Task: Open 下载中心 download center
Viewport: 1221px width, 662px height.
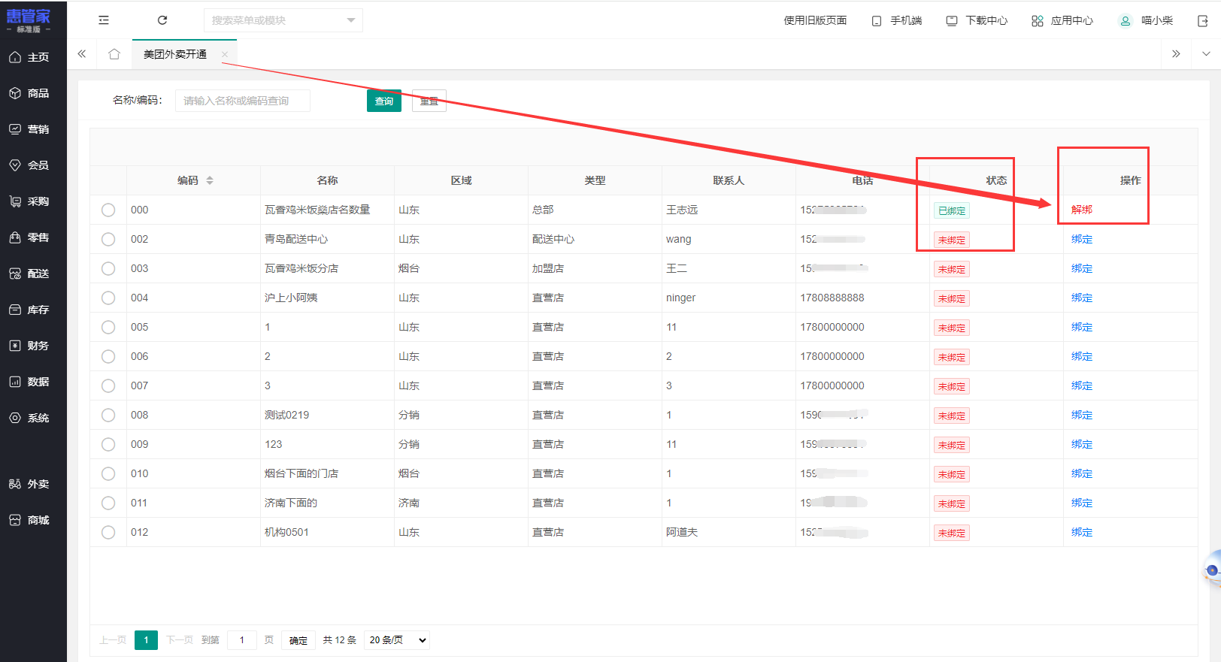Action: tap(977, 20)
